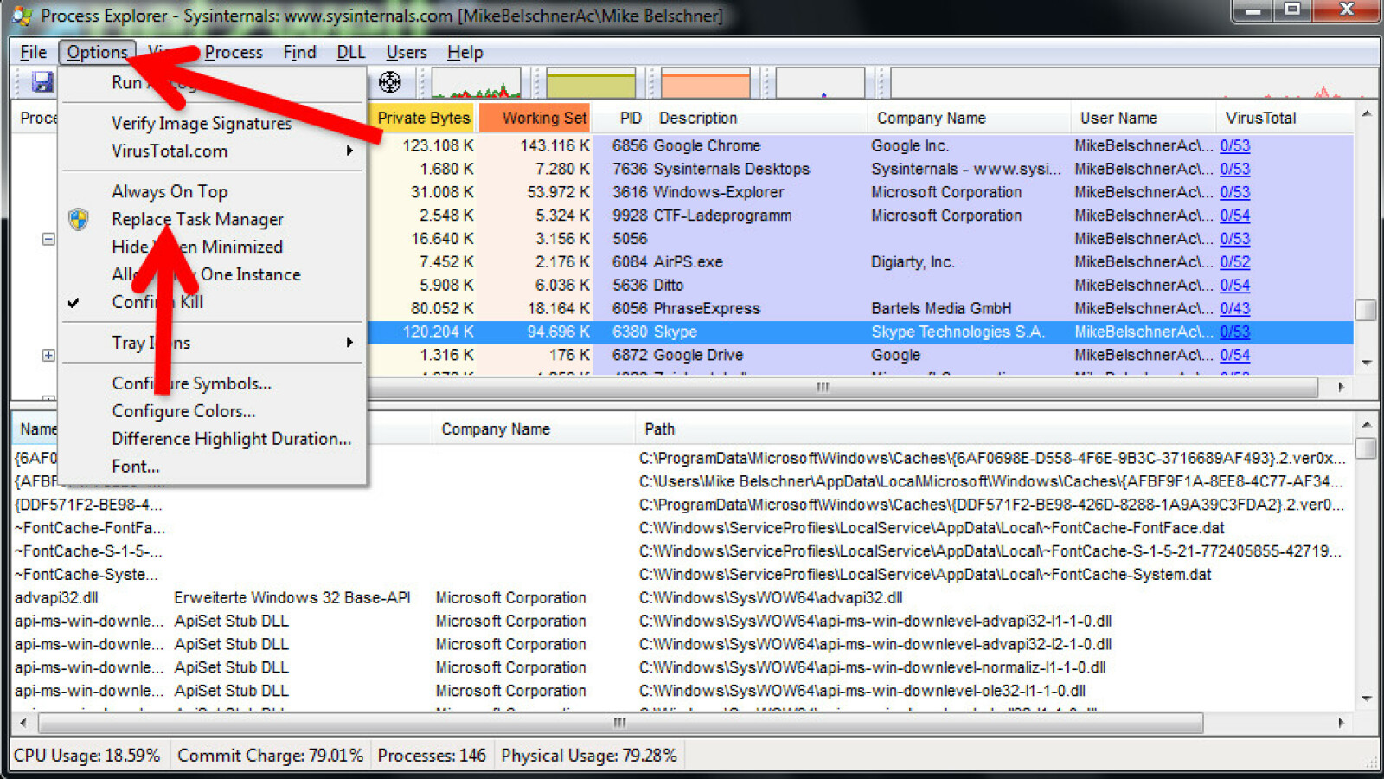Sort processes by Company Name column
This screenshot has height=779, width=1384.
(x=969, y=118)
